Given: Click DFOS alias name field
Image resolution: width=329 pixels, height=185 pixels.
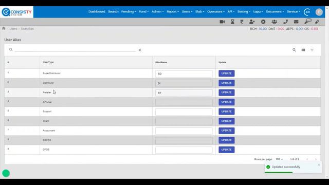Looking at the screenshot, I should [x=184, y=150].
